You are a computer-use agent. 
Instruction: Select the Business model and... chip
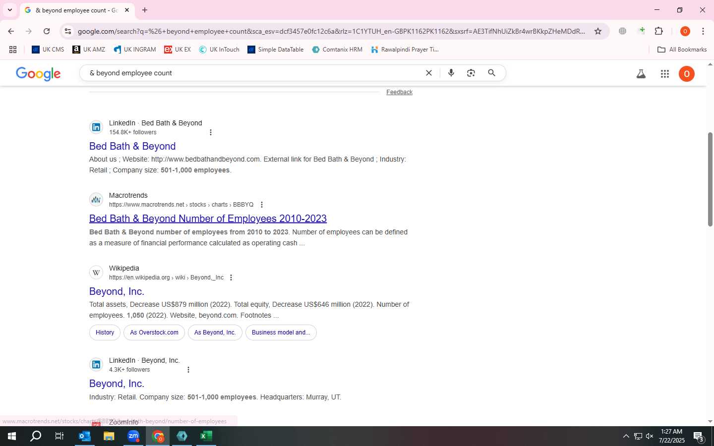point(281,333)
